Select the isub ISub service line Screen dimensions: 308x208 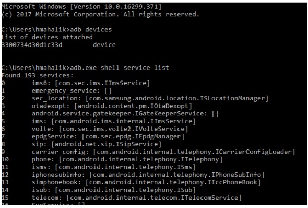pyautogui.click(x=114, y=190)
